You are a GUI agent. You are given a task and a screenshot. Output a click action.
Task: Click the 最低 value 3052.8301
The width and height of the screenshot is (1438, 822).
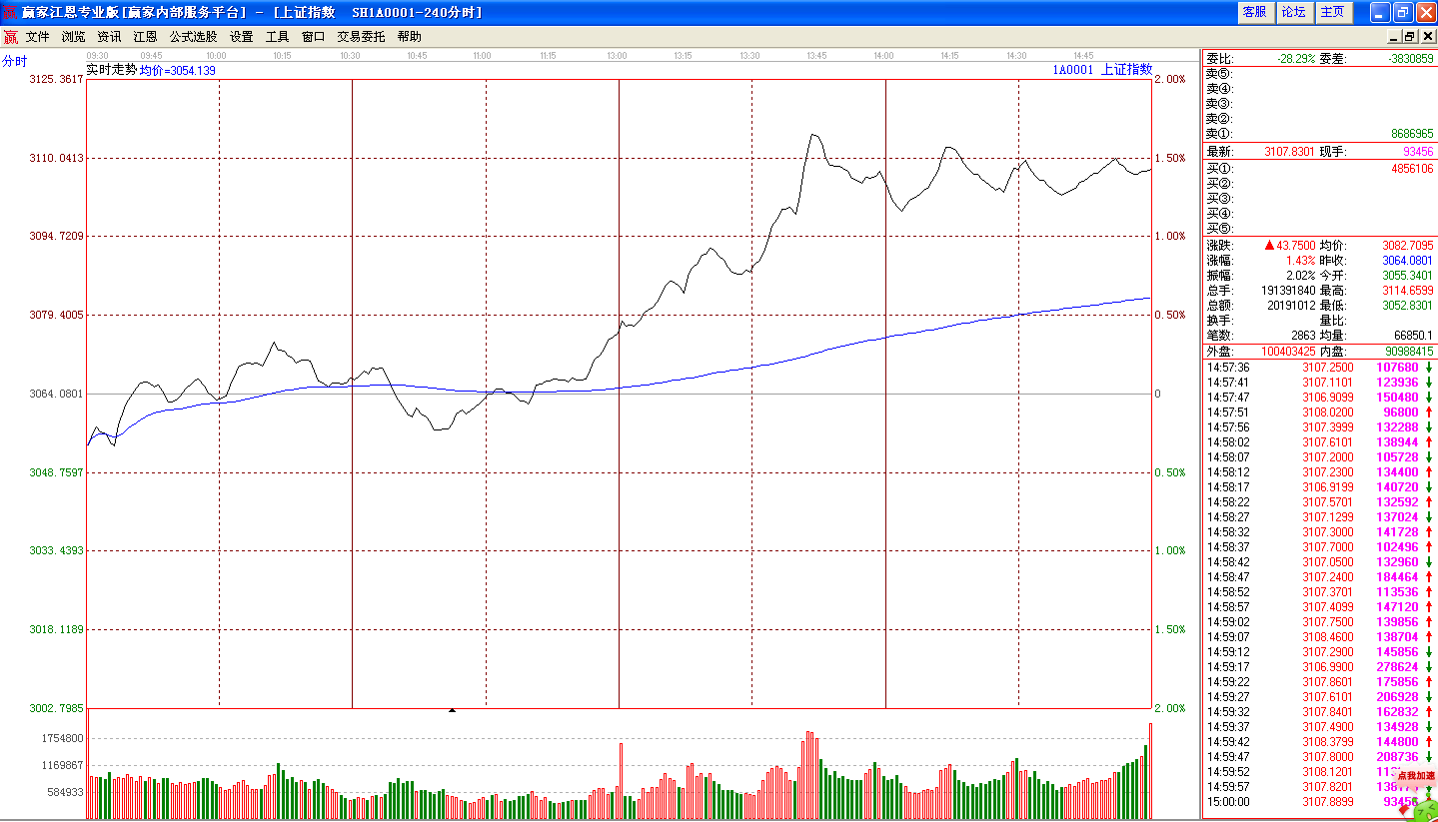(1408, 305)
